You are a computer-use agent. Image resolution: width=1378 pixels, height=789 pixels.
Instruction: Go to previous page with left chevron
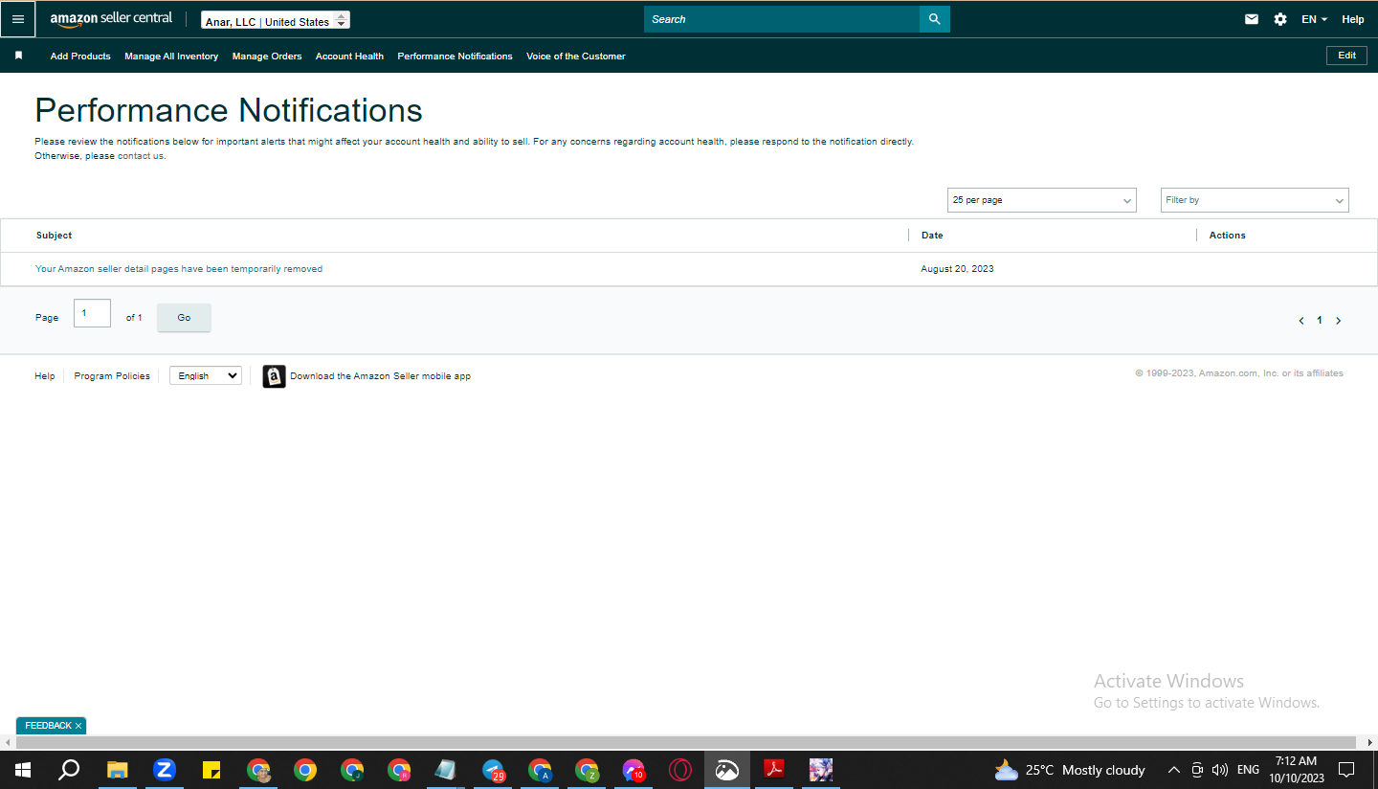1301,321
